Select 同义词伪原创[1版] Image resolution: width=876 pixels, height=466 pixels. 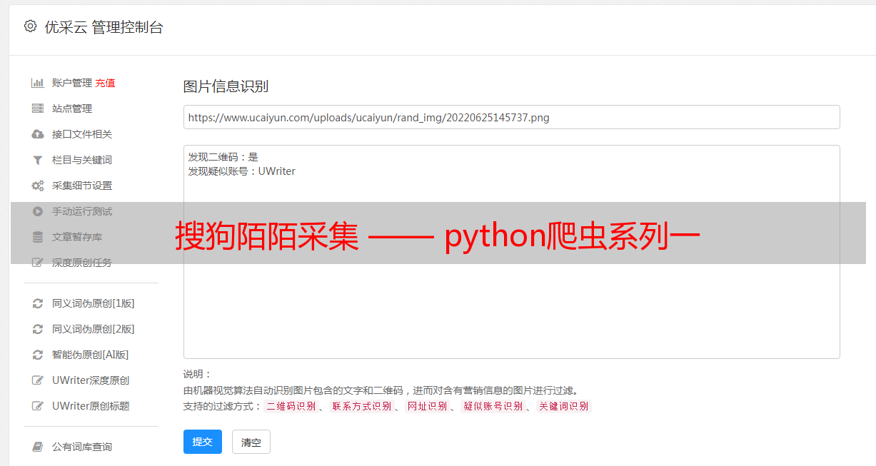(x=94, y=303)
